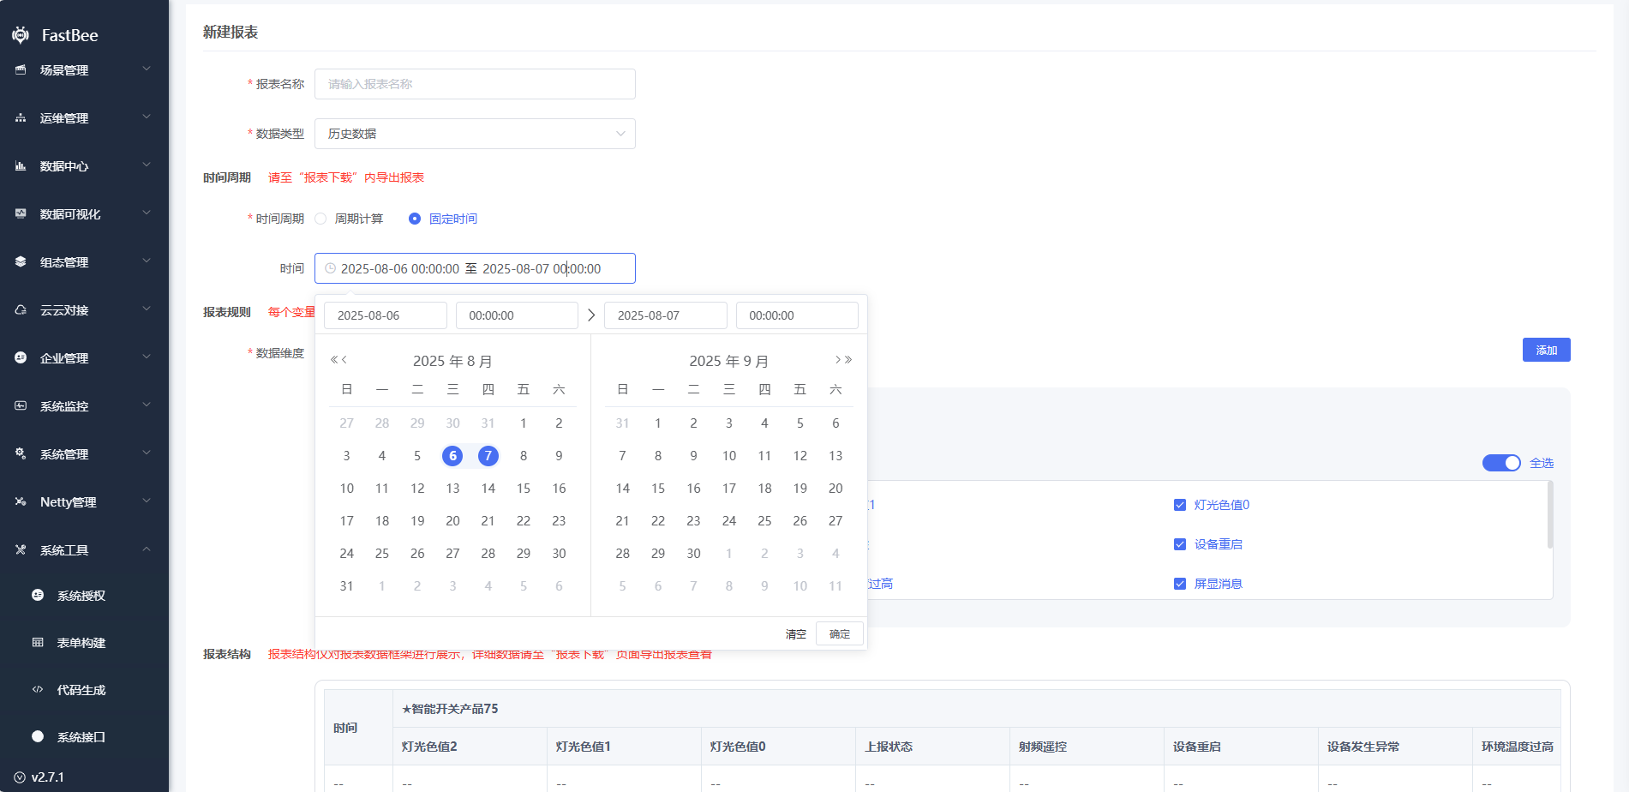Click the 场景管理 sidebar icon

point(21,70)
